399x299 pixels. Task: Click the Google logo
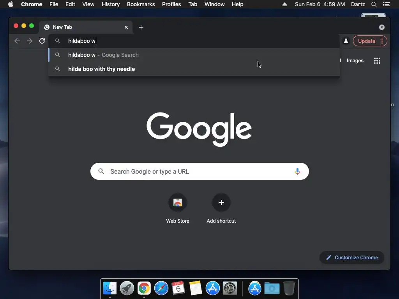tap(199, 129)
